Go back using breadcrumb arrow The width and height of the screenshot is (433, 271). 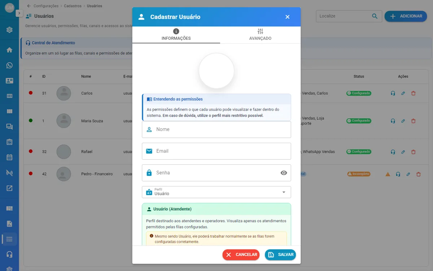click(29, 6)
